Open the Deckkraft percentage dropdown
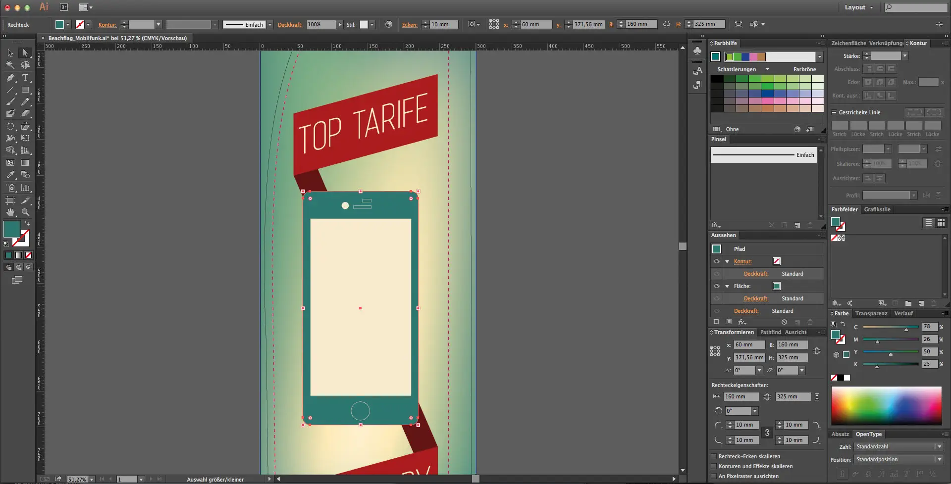 [x=340, y=24]
